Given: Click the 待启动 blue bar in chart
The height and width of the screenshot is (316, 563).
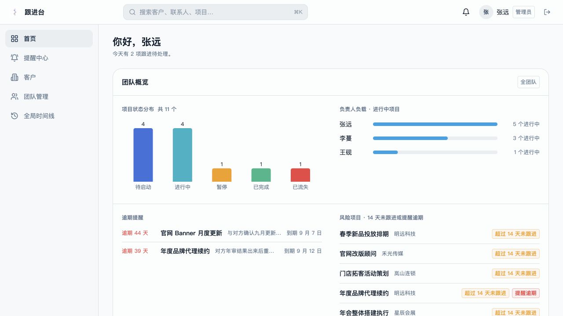Looking at the screenshot, I should (143, 155).
